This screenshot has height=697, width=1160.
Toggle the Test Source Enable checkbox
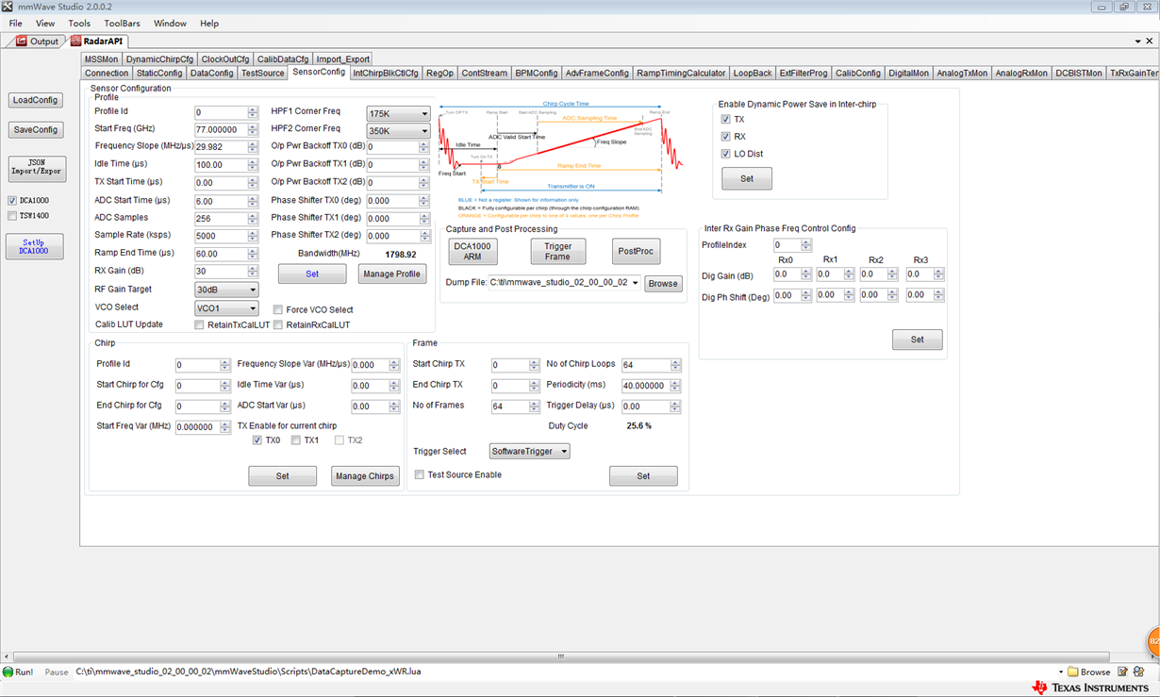(x=420, y=474)
